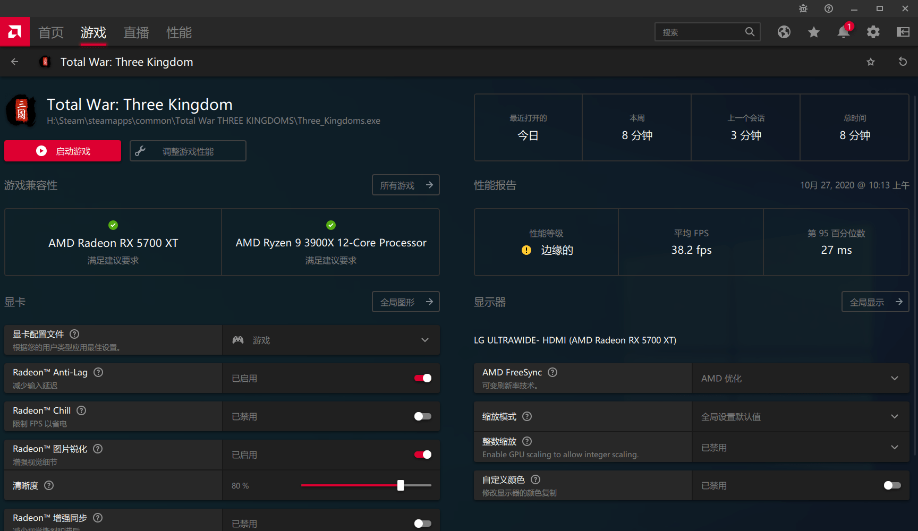Click 调整游戏性能 button
This screenshot has height=531, width=918.
pyautogui.click(x=188, y=151)
